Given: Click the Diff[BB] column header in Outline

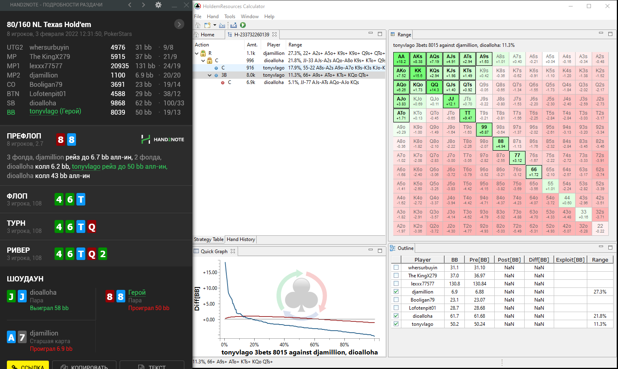Looking at the screenshot, I should (x=539, y=260).
